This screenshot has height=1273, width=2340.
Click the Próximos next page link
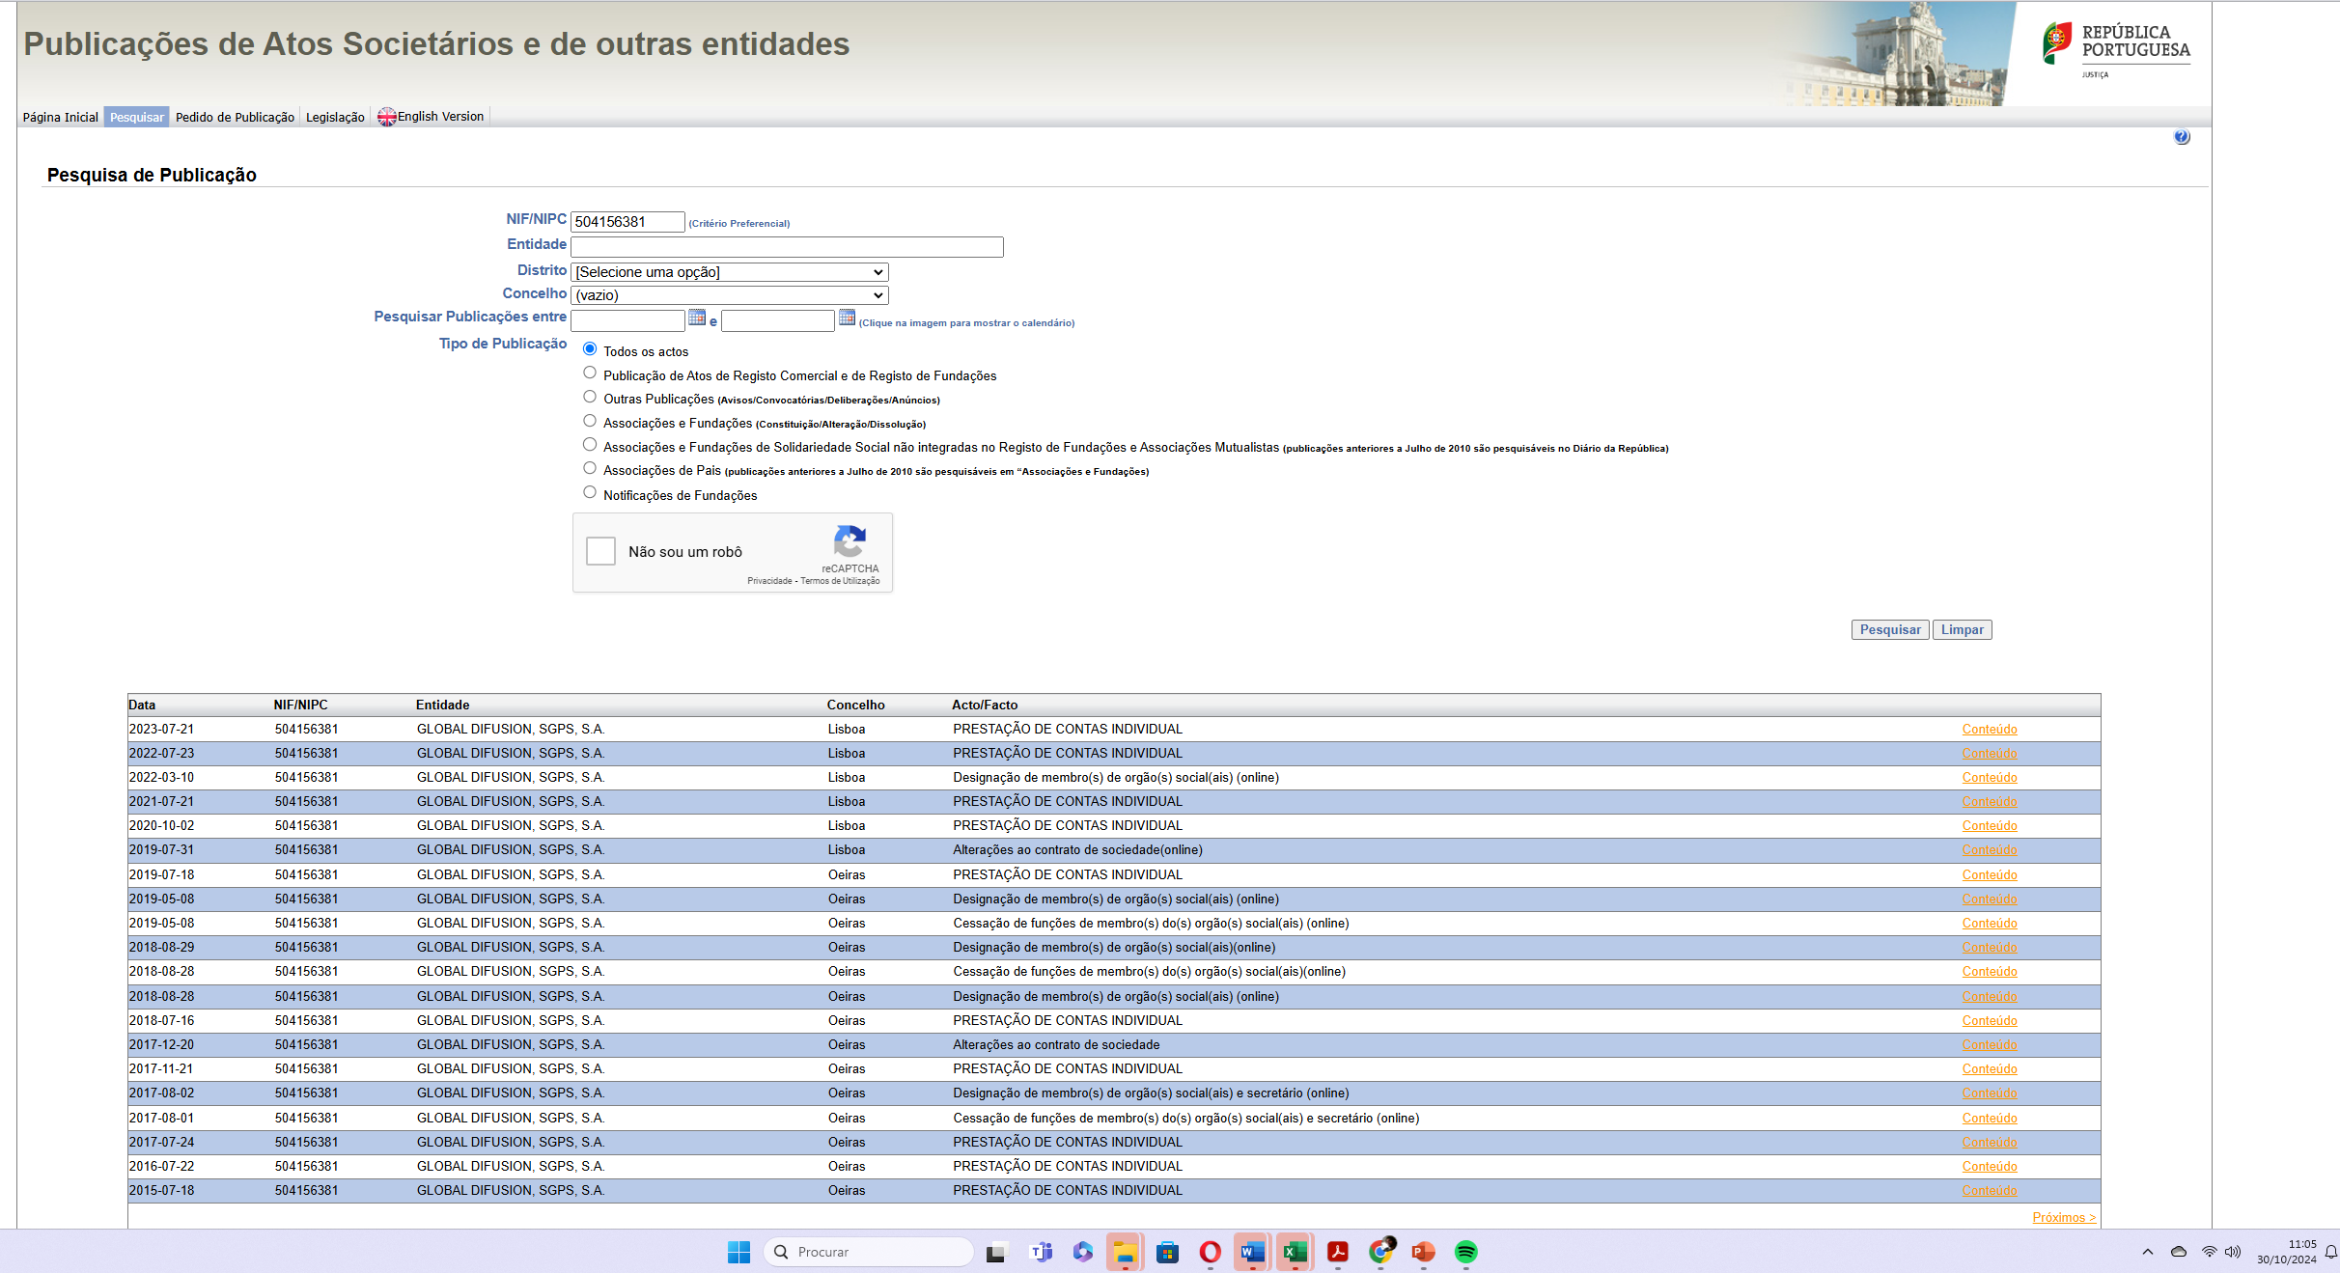point(2063,1218)
